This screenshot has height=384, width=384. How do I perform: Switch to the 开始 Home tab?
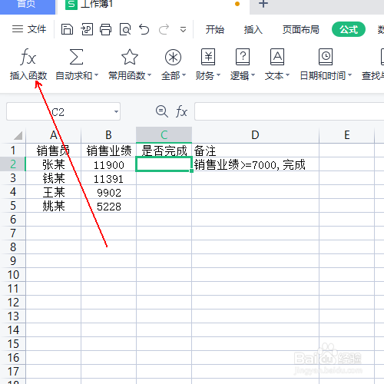click(215, 29)
